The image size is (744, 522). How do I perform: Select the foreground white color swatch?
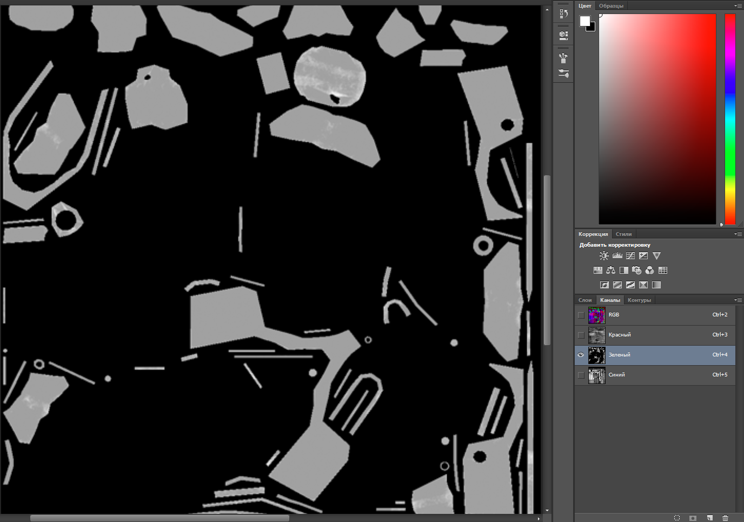(x=585, y=21)
